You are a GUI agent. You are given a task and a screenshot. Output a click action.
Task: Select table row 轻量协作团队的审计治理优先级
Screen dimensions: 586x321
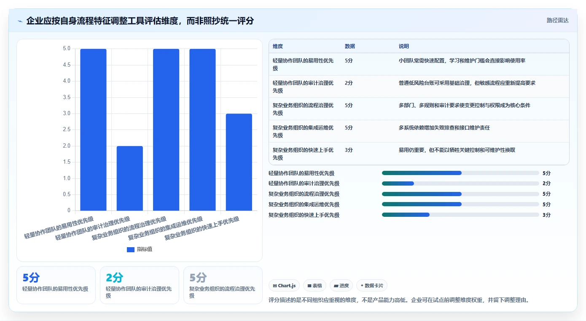pos(419,86)
